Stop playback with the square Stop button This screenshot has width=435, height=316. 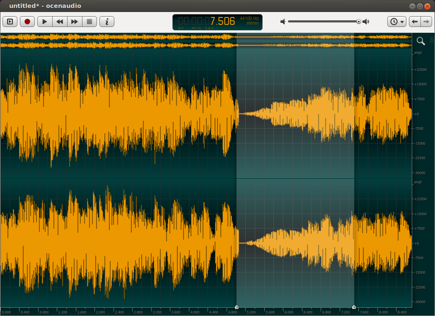[x=89, y=22]
